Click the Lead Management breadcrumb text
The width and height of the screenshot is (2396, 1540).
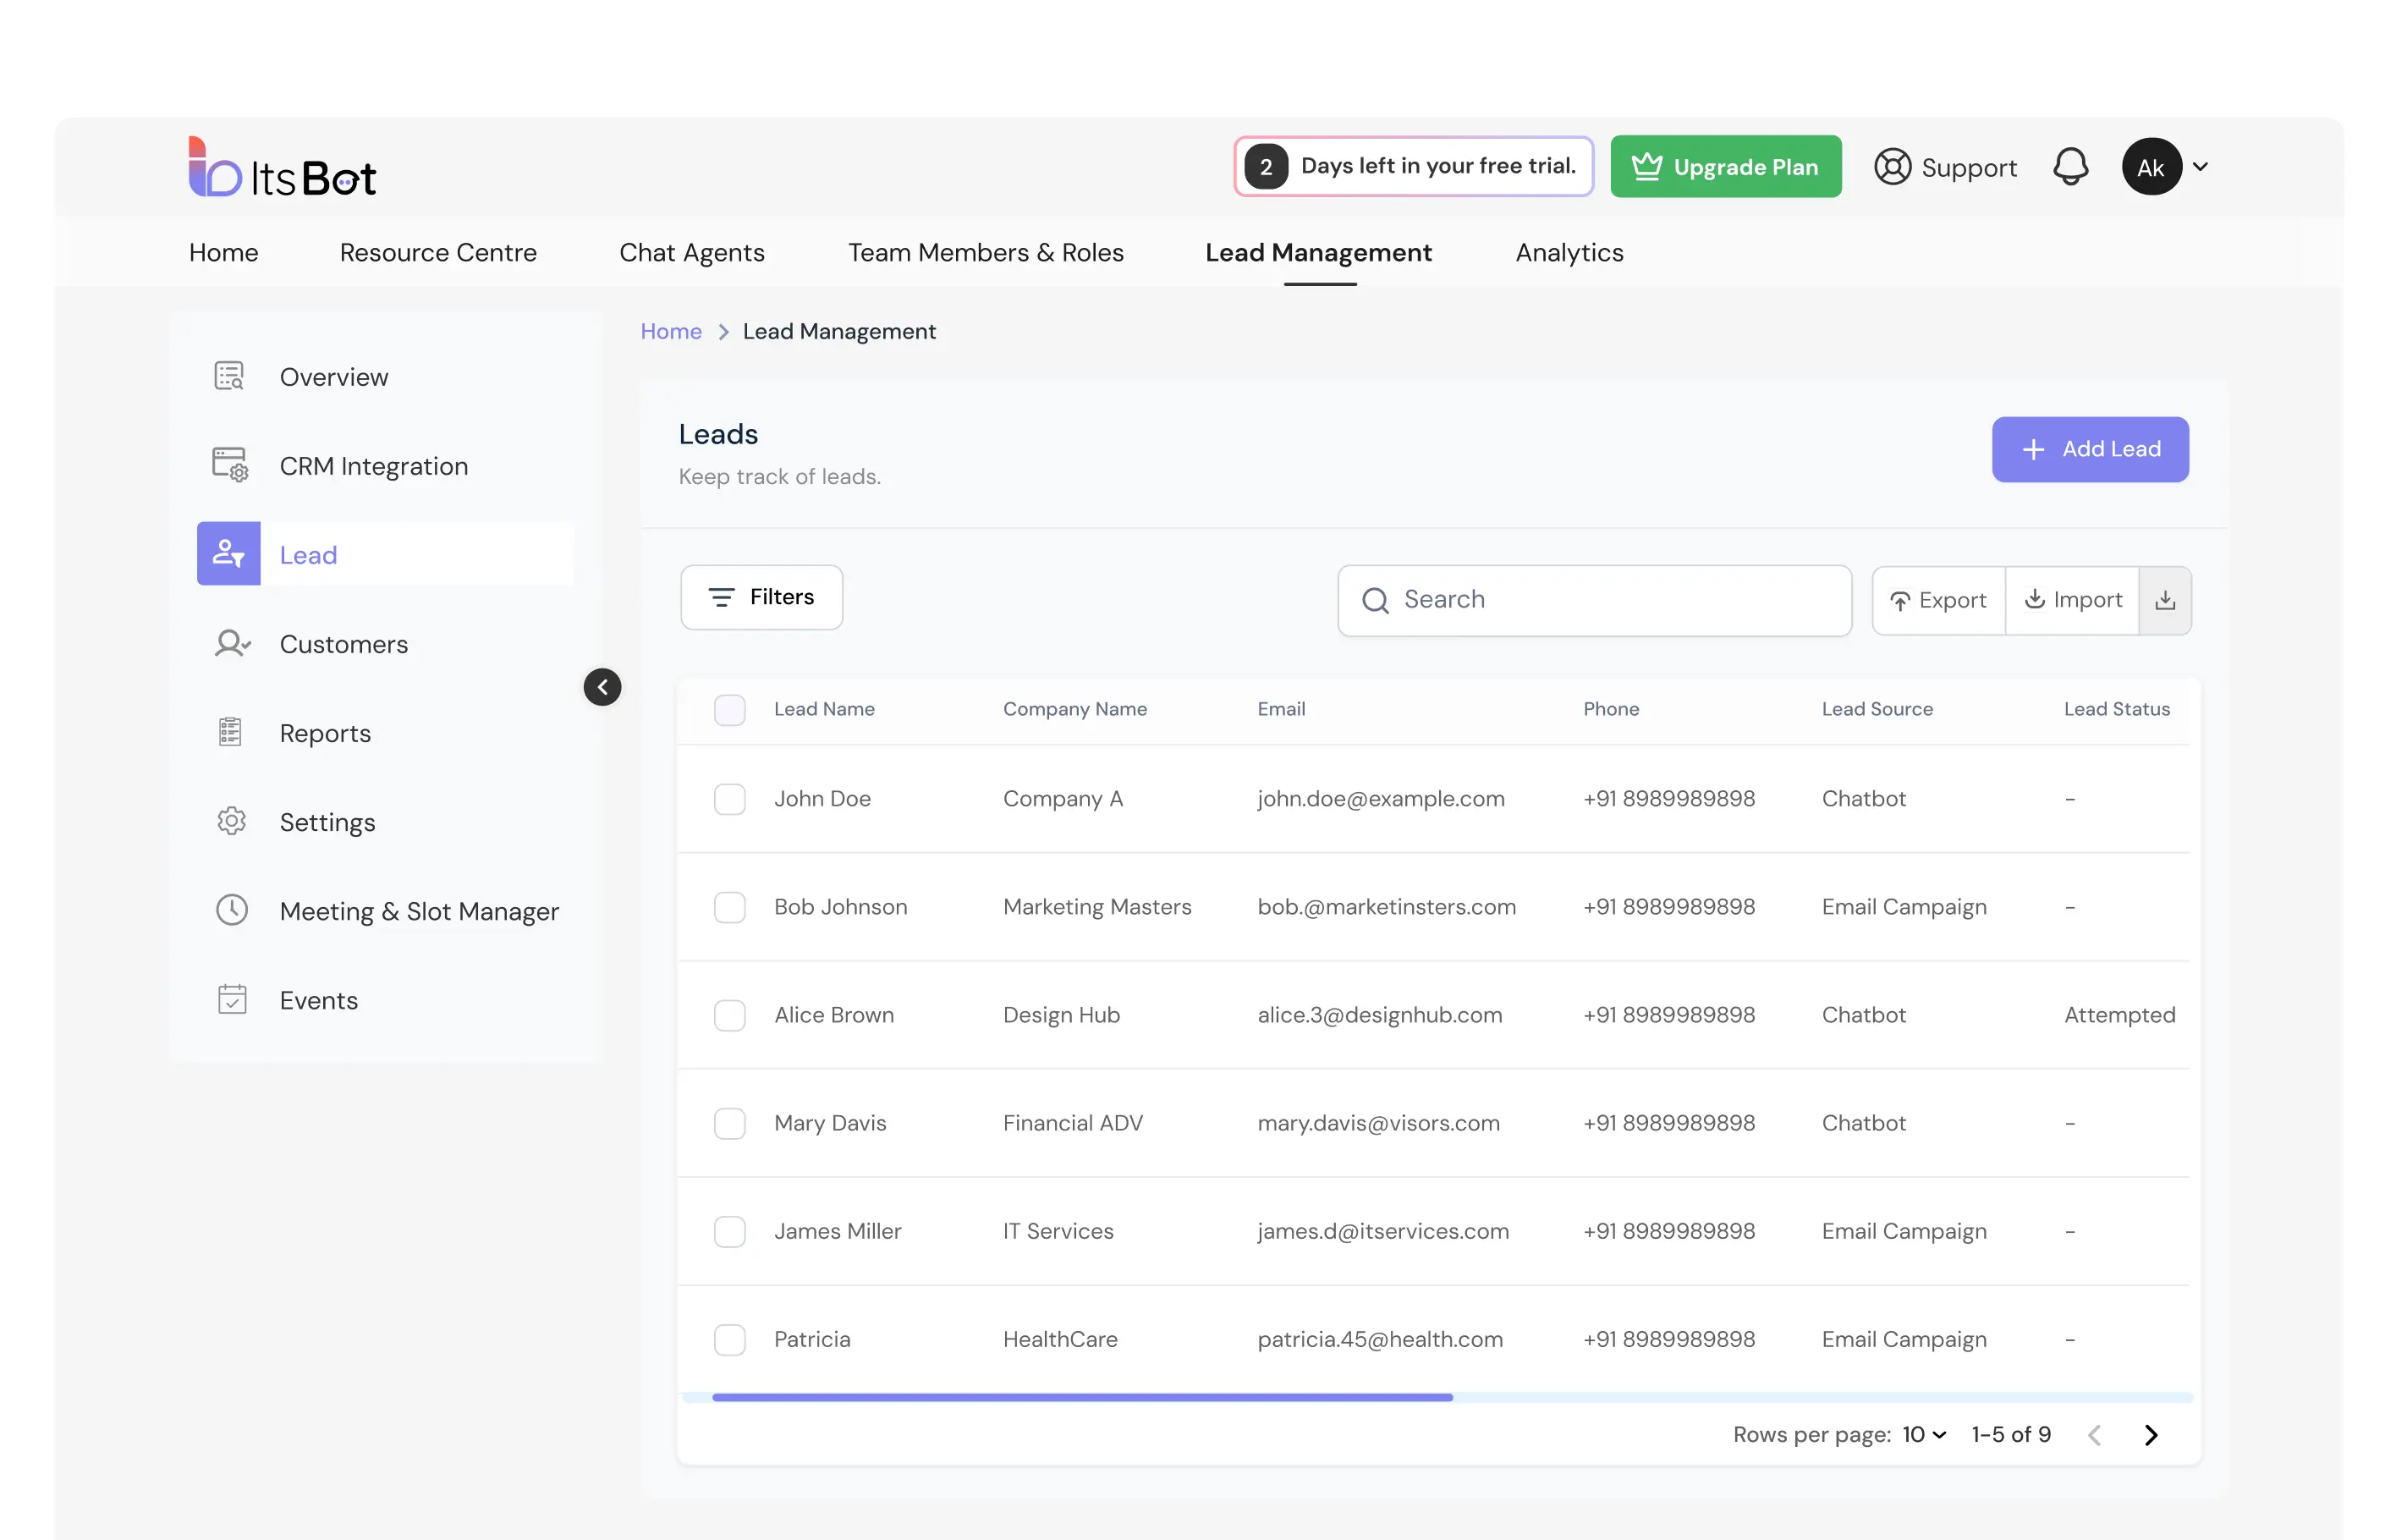(838, 331)
